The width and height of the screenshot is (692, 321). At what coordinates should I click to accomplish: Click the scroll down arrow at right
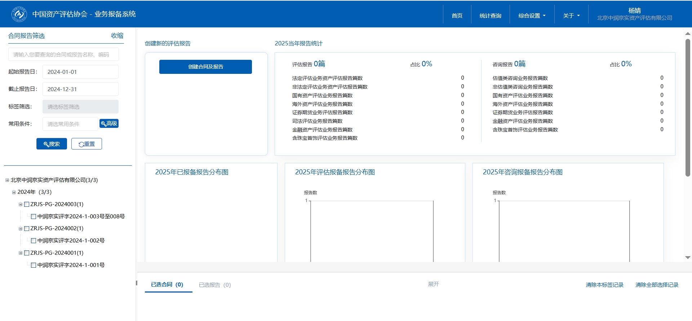[688, 258]
